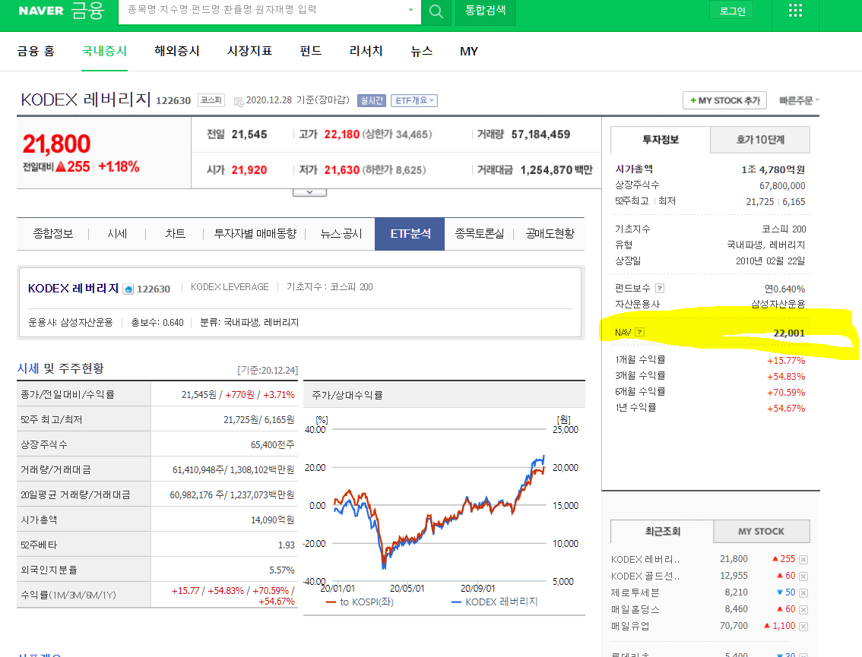
Task: Remove 제로투세븐 from recent list
Action: [803, 593]
